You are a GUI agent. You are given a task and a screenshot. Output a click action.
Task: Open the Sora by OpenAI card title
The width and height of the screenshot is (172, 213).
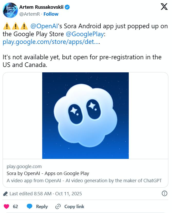point(48,173)
